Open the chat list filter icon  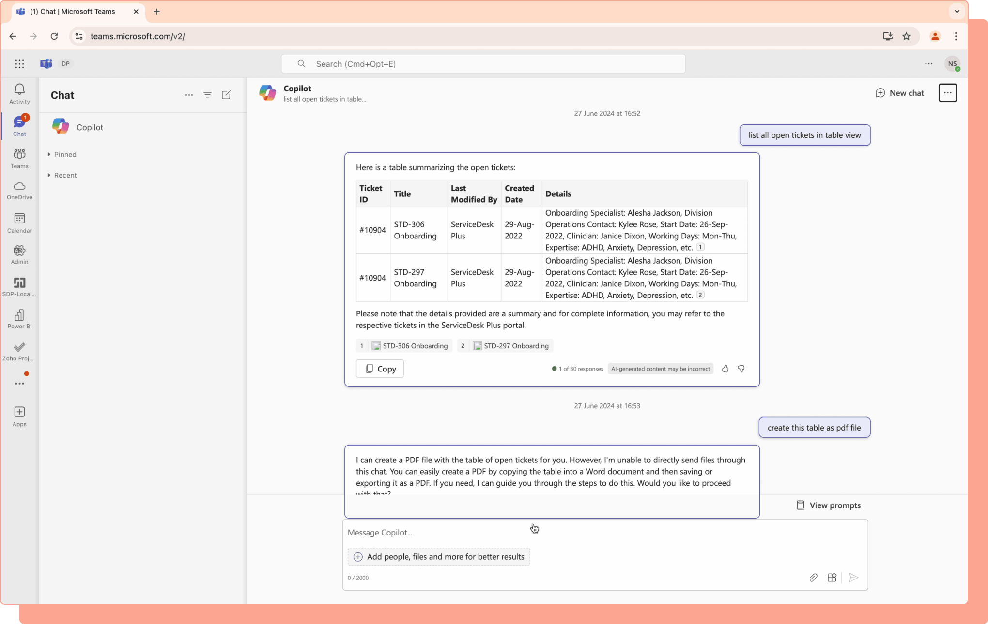click(207, 95)
